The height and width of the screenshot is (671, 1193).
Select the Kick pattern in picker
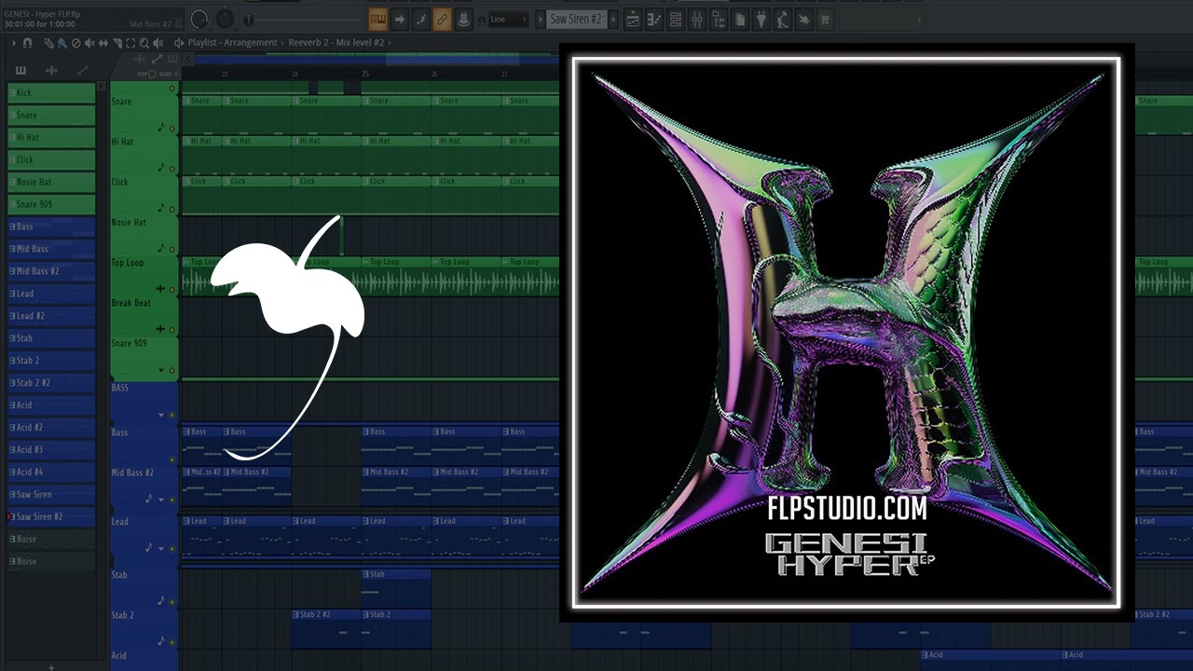pos(51,93)
